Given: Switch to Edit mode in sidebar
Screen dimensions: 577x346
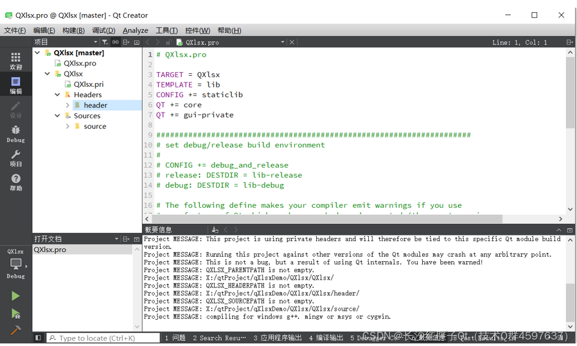Looking at the screenshot, I should point(16,85).
